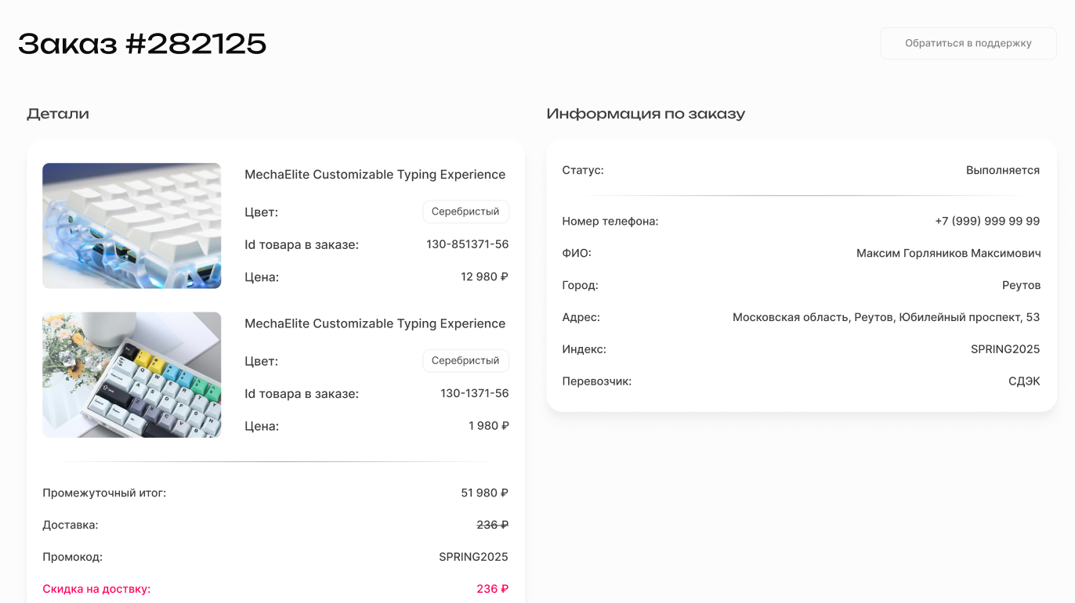Select the second product's Серебристый color chip
The height and width of the screenshot is (603, 1075).
[x=465, y=361]
